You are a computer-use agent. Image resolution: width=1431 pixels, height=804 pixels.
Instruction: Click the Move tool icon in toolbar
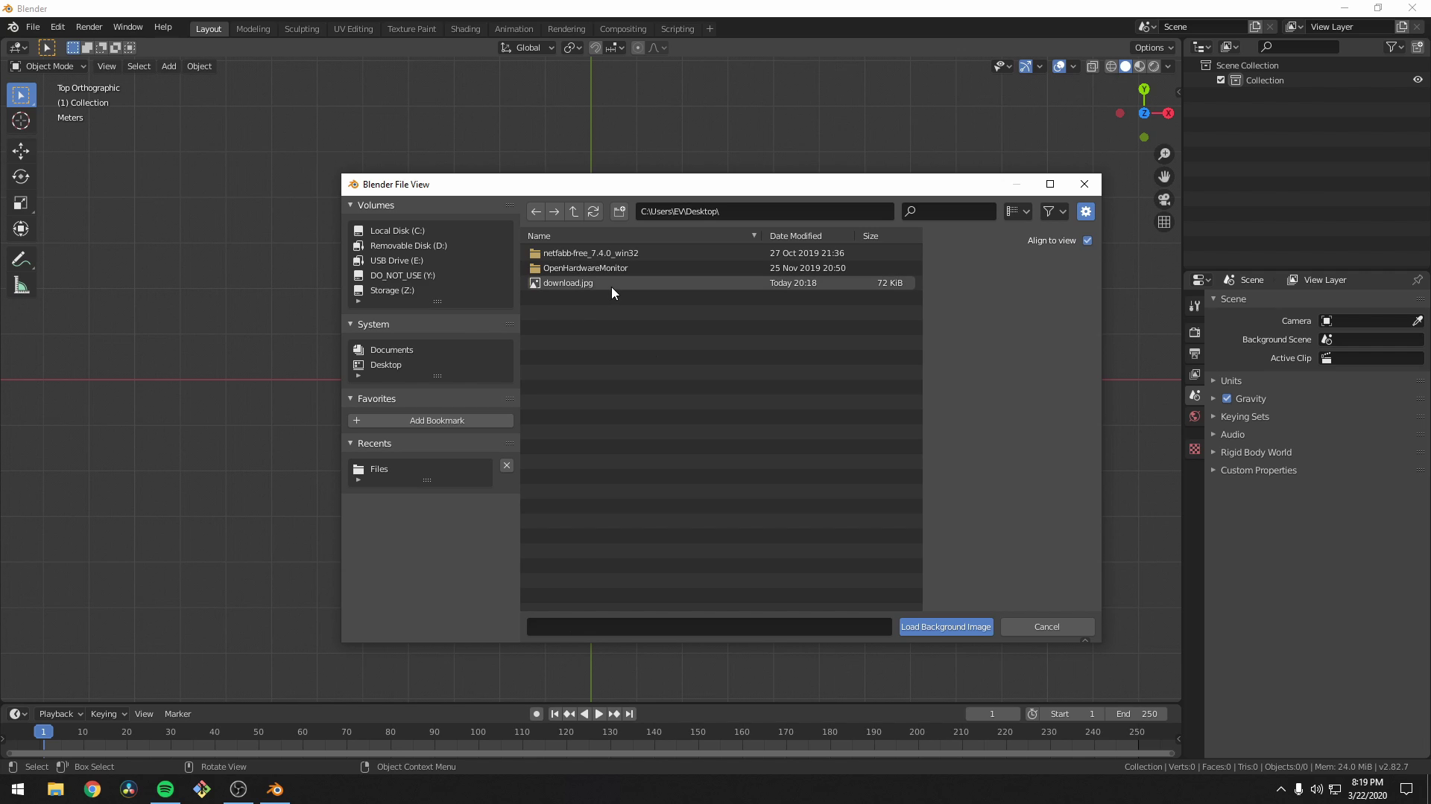click(x=22, y=149)
